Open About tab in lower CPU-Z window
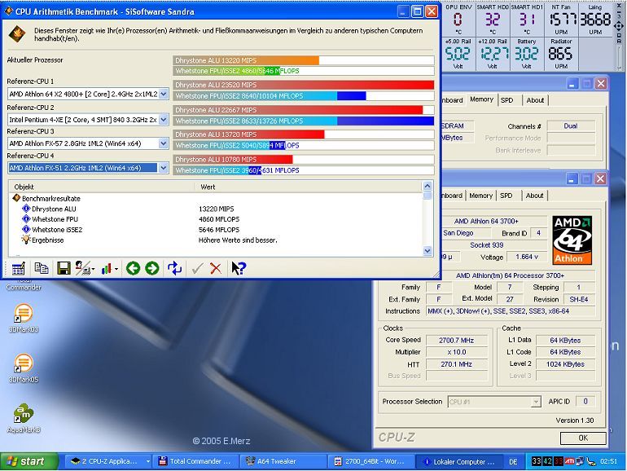627x471 pixels. click(535, 196)
